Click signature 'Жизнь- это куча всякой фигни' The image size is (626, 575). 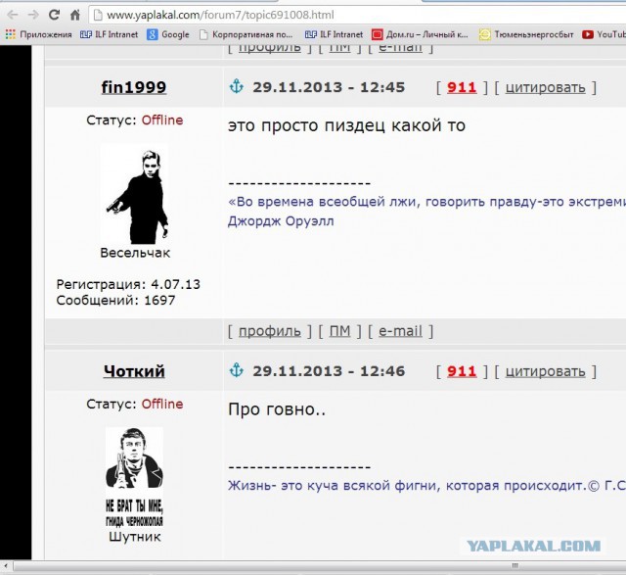click(334, 486)
